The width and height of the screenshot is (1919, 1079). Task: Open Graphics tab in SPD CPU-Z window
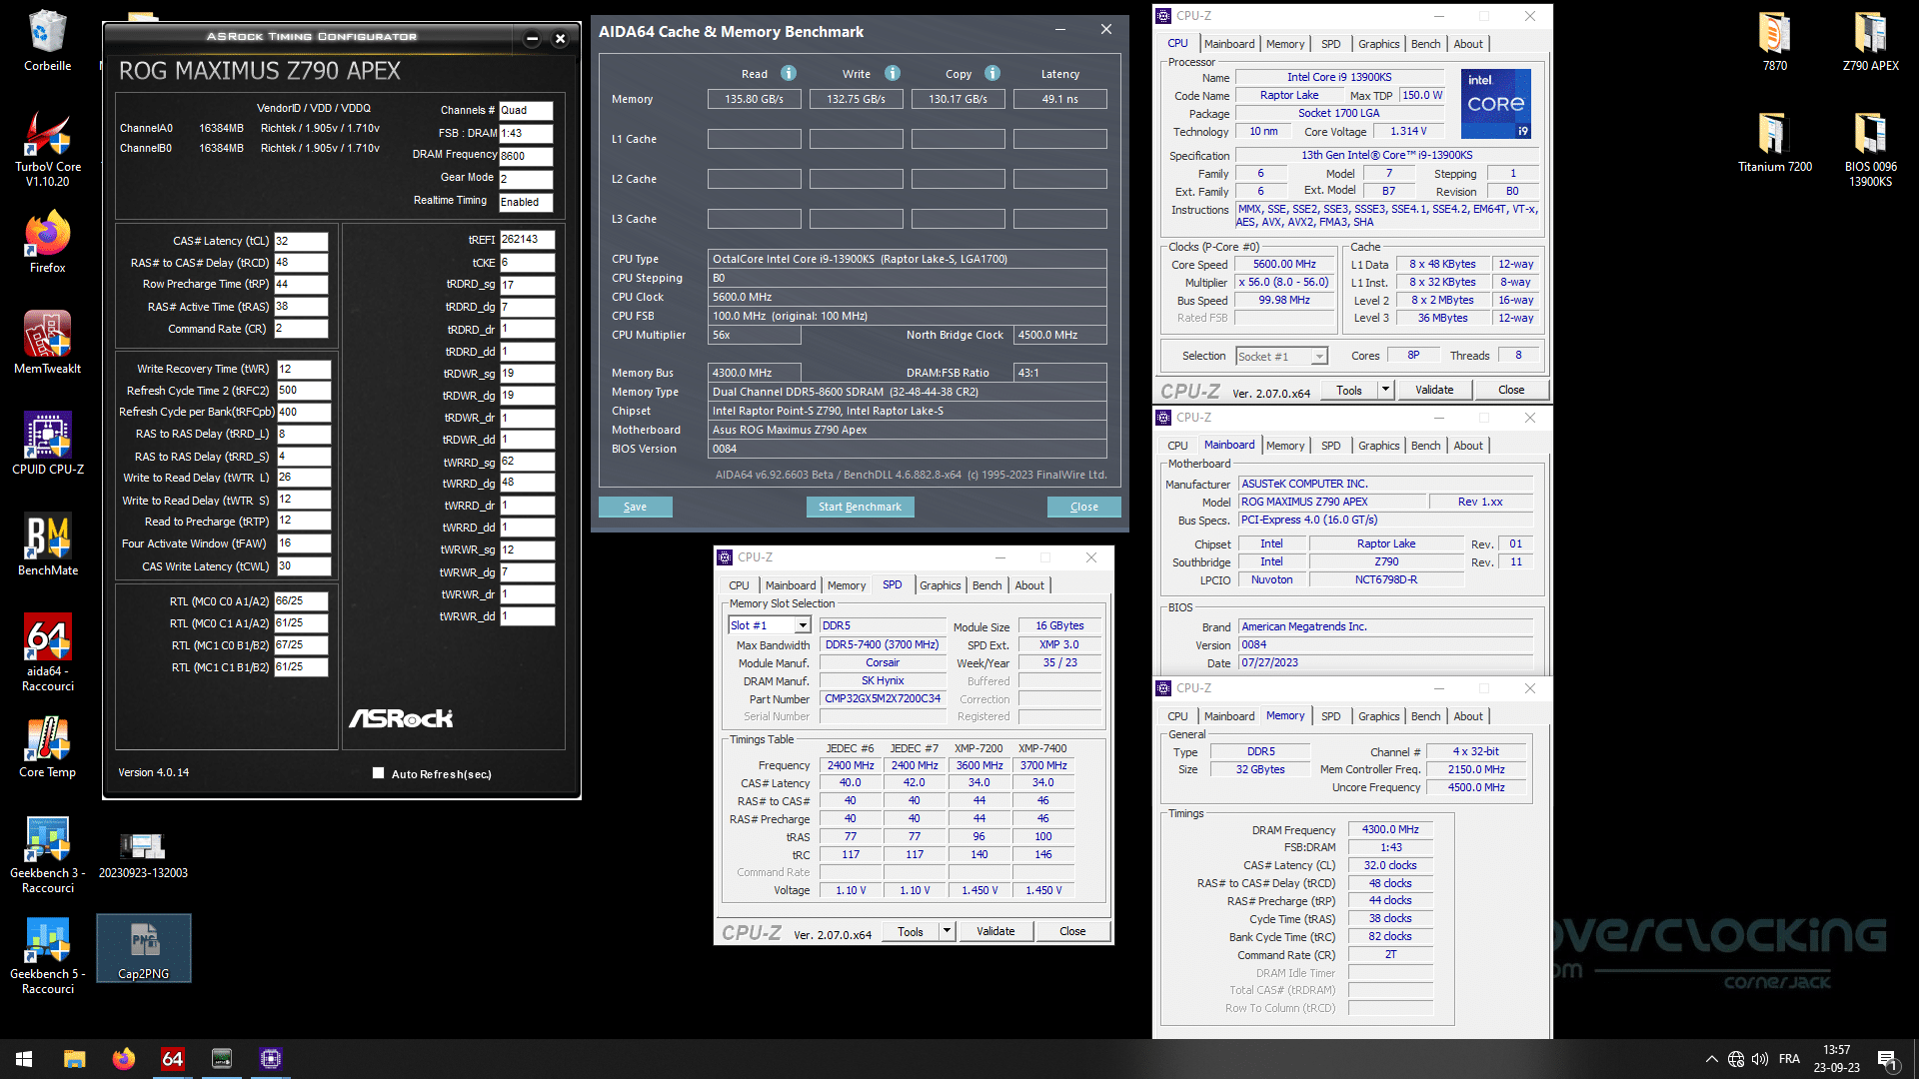pos(940,585)
